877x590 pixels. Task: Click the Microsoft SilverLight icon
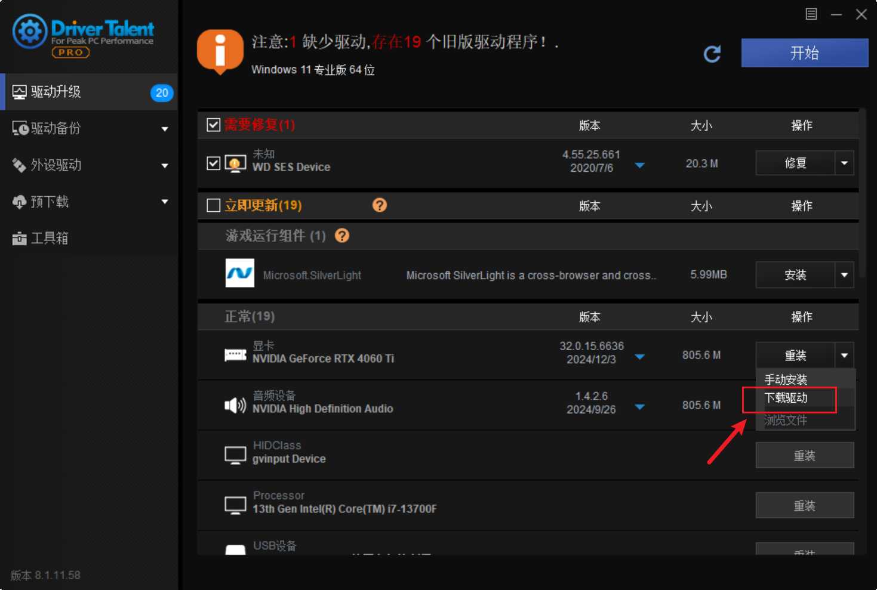[x=240, y=273]
